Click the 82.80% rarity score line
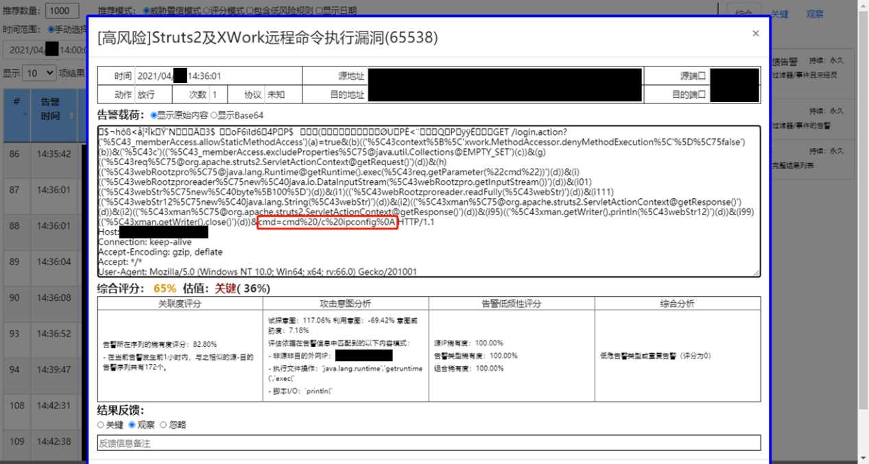Screen dimensions: 869x464 tap(159, 344)
